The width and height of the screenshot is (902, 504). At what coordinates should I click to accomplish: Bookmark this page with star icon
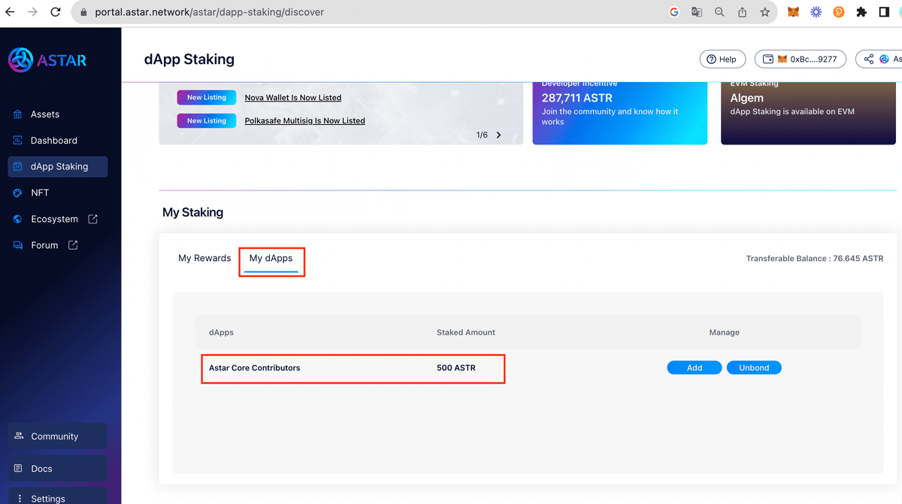pos(765,12)
